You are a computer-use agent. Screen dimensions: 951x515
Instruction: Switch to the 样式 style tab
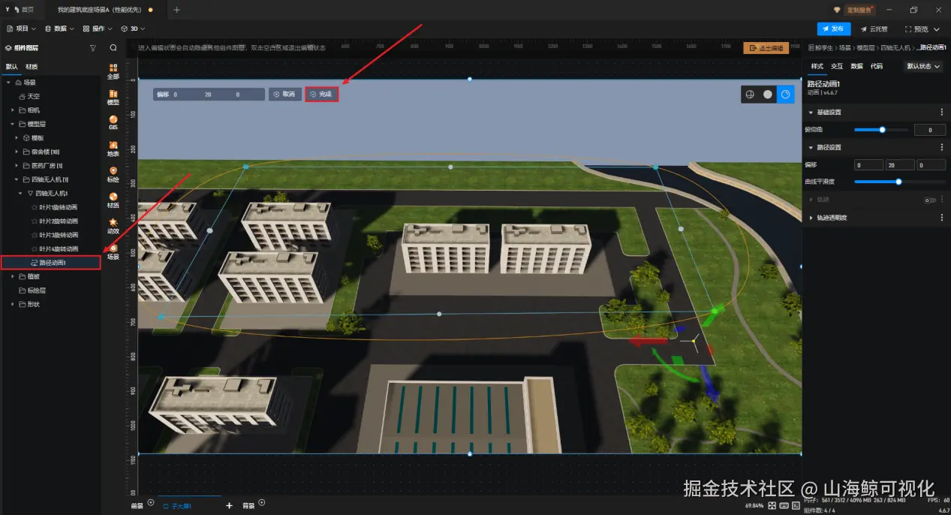point(817,66)
